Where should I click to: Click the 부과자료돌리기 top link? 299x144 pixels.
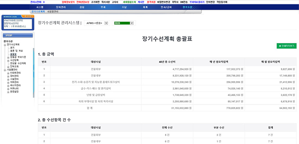(197, 2)
